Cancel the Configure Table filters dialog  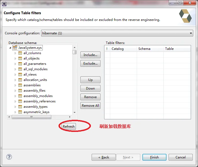181,157
